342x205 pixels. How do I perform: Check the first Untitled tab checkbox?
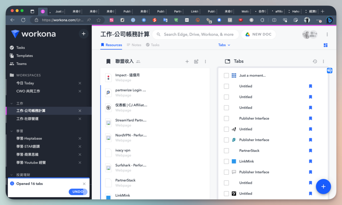pos(226,86)
